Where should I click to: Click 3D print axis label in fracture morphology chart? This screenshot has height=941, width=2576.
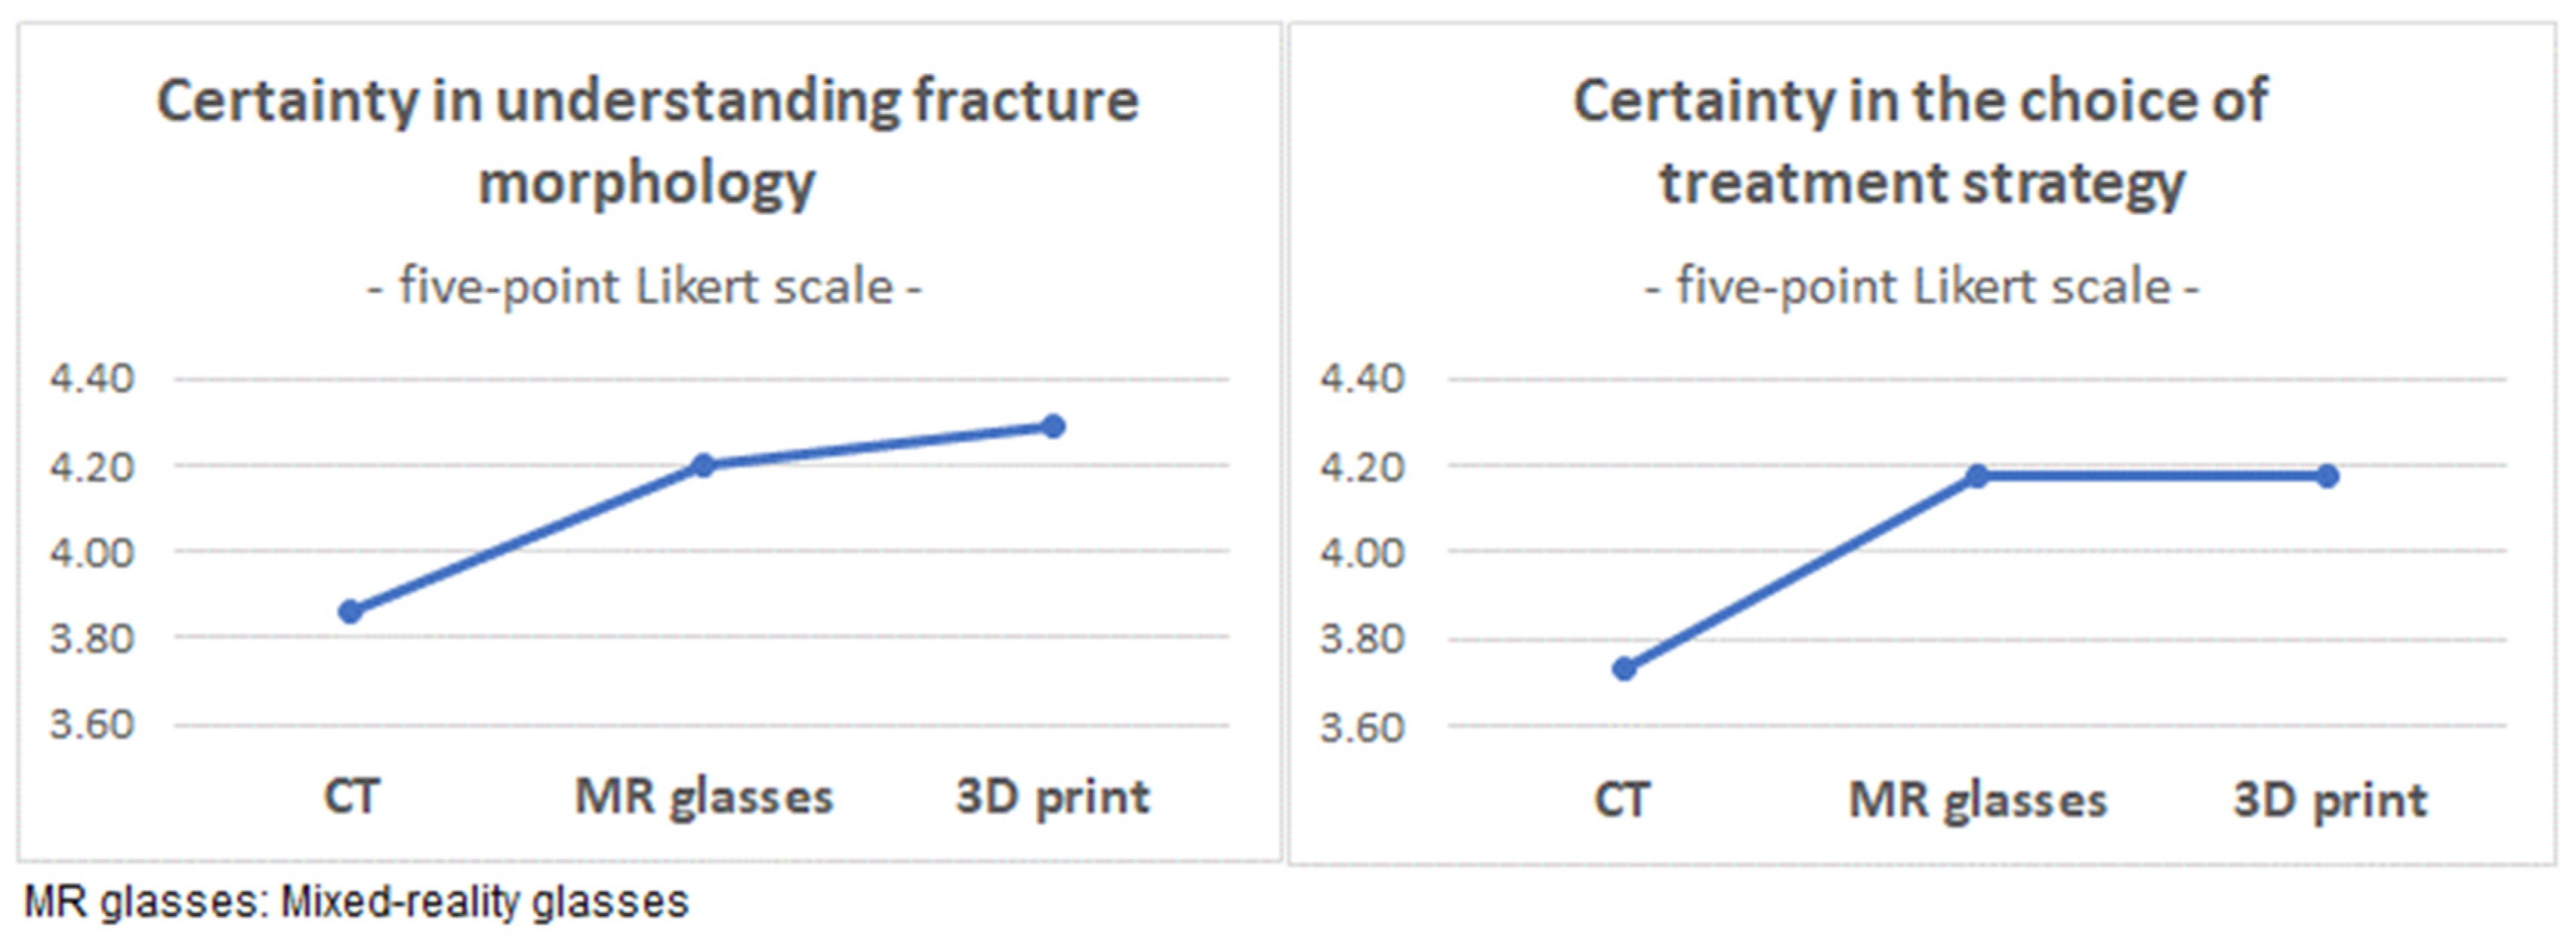[1053, 796]
